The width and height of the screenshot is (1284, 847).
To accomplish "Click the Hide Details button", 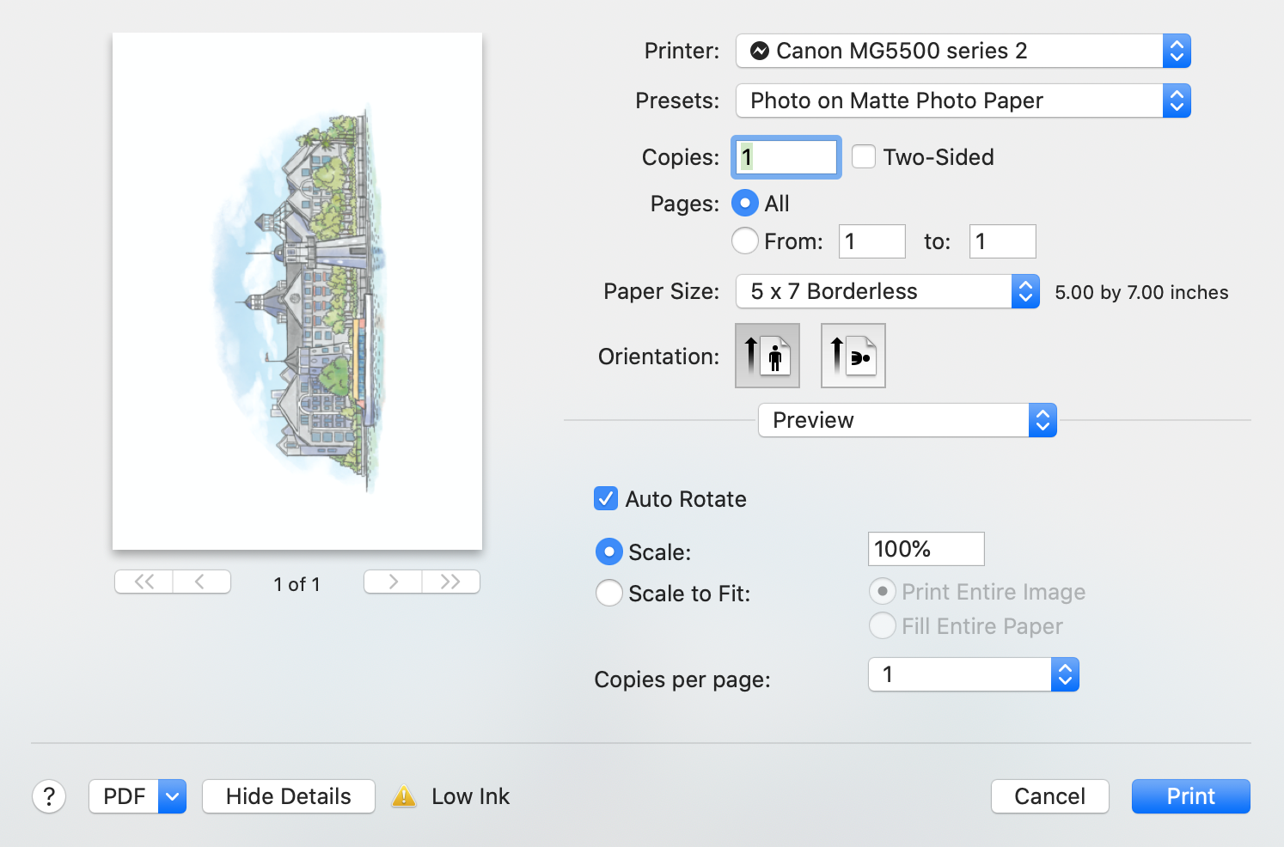I will click(288, 796).
